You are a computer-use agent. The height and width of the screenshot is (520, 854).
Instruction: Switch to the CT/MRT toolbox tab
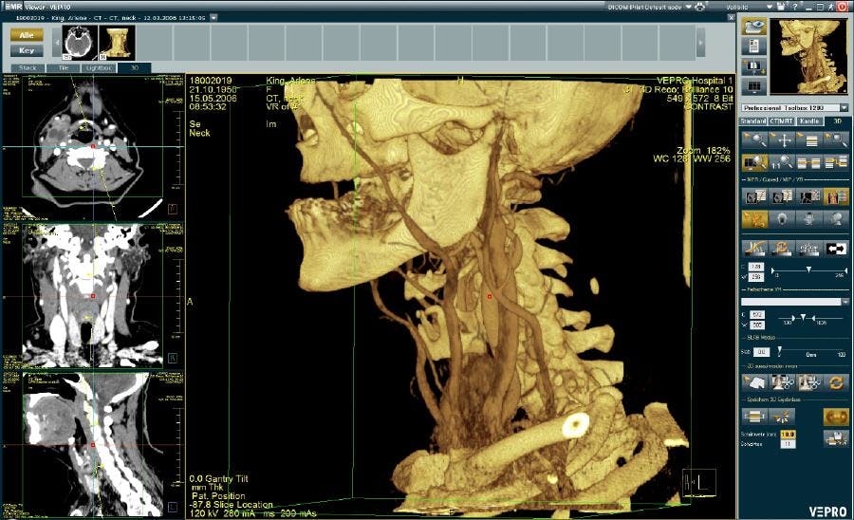(x=781, y=121)
